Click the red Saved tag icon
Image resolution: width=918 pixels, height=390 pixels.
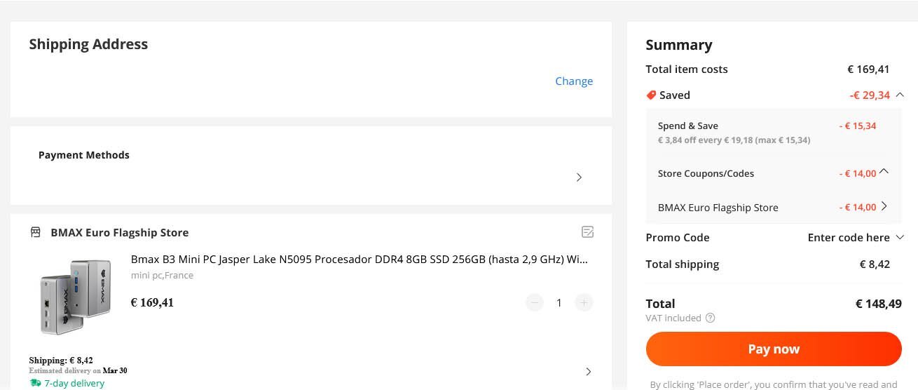[651, 95]
